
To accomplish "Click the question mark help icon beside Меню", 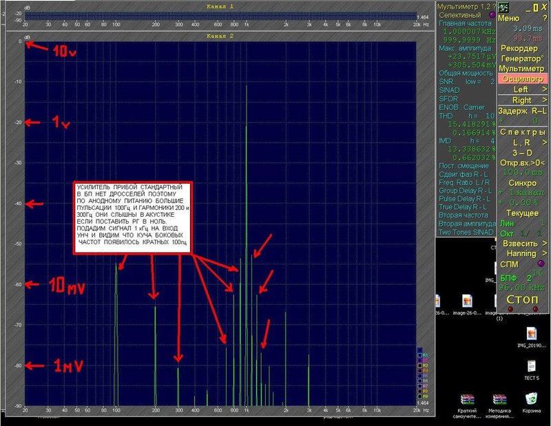I will click(x=544, y=19).
